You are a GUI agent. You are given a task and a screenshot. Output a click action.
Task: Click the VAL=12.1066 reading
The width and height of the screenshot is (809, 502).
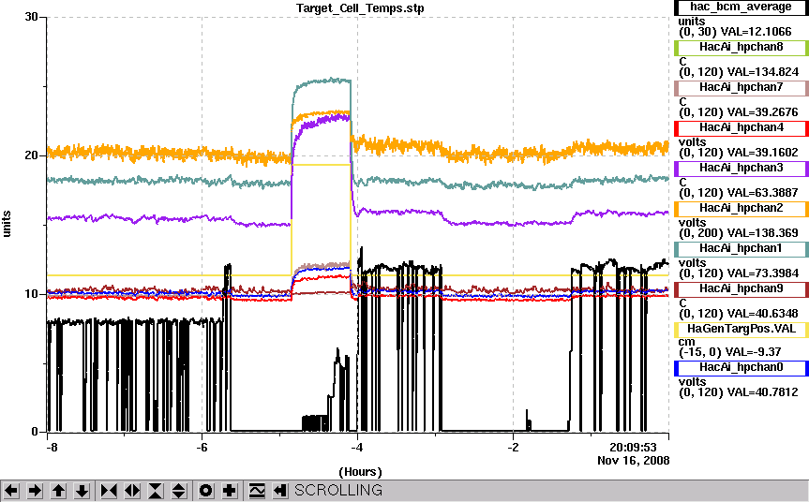pyautogui.click(x=756, y=32)
